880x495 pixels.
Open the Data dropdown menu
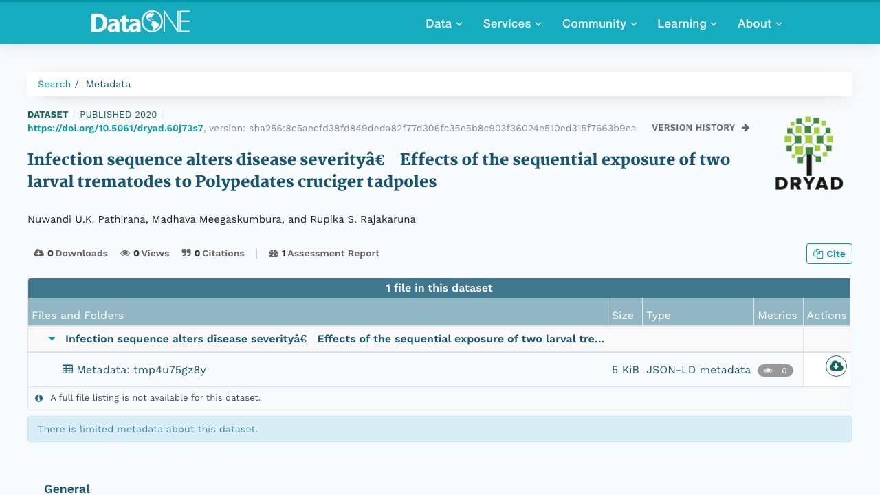[444, 23]
